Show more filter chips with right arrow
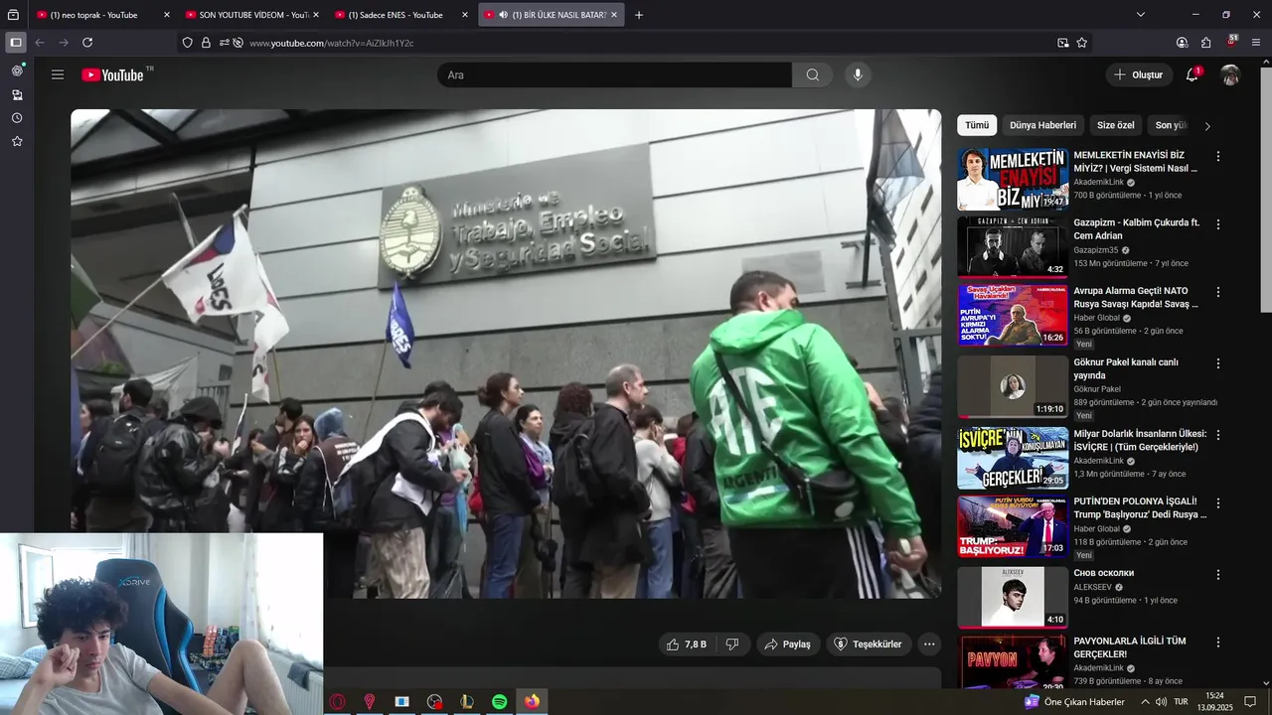Image resolution: width=1272 pixels, height=715 pixels. click(x=1207, y=126)
